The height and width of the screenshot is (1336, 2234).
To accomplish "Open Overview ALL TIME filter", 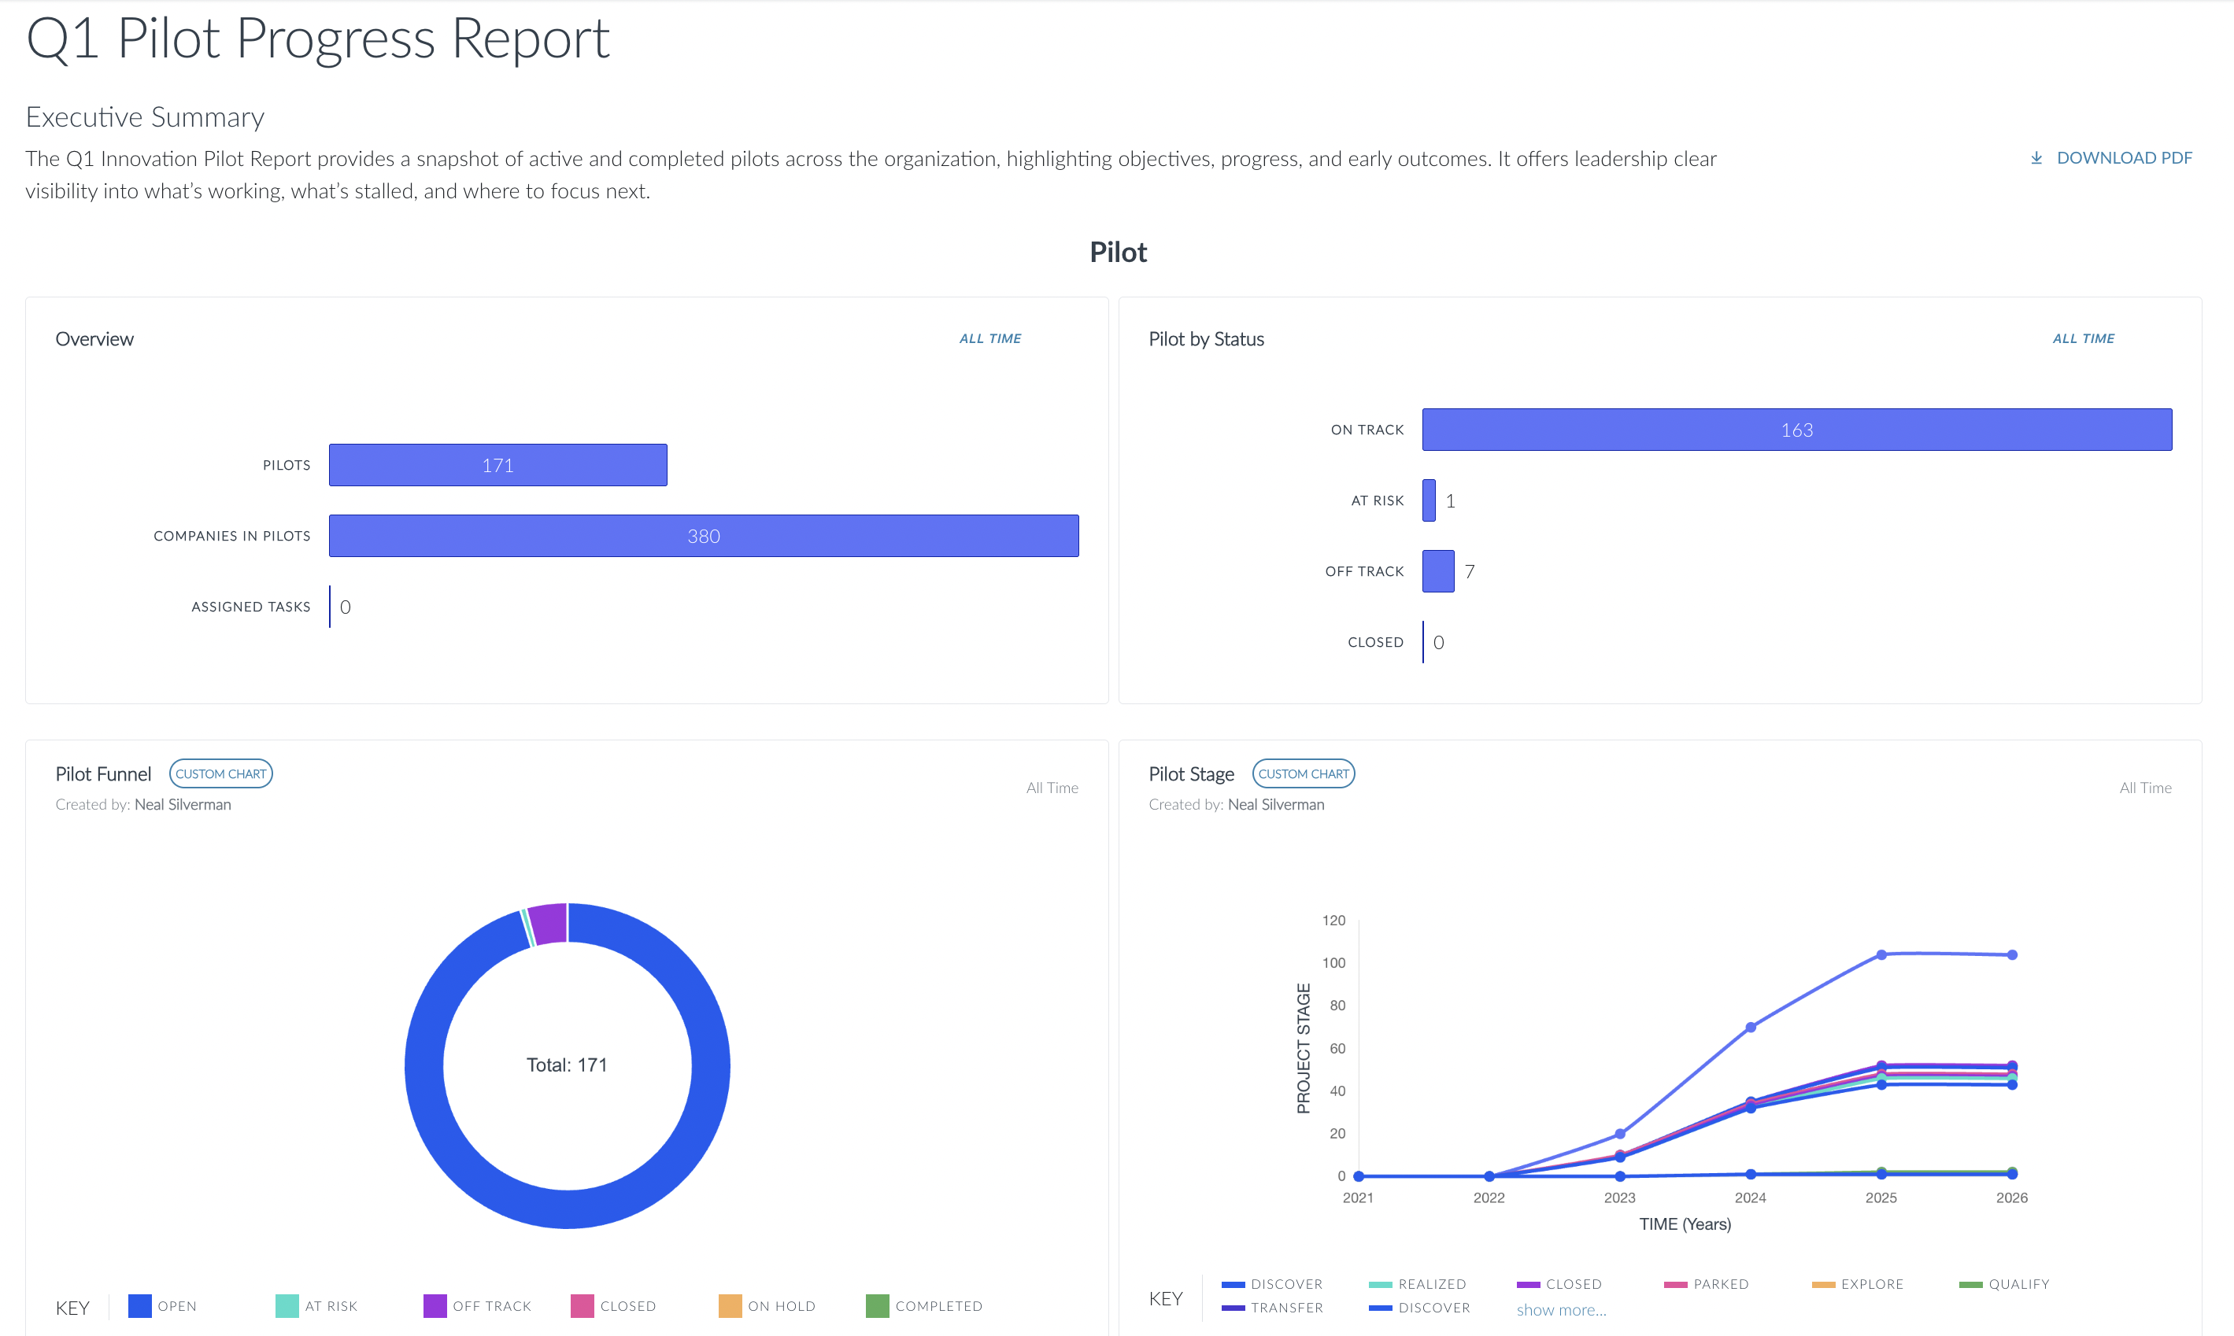I will (989, 338).
